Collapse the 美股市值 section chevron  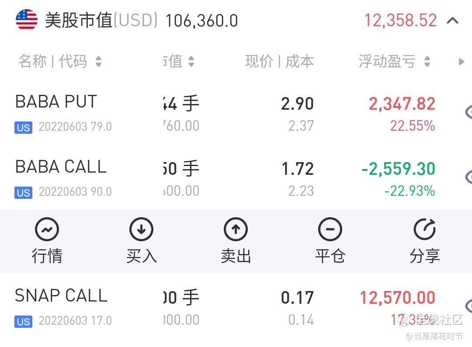[452, 21]
